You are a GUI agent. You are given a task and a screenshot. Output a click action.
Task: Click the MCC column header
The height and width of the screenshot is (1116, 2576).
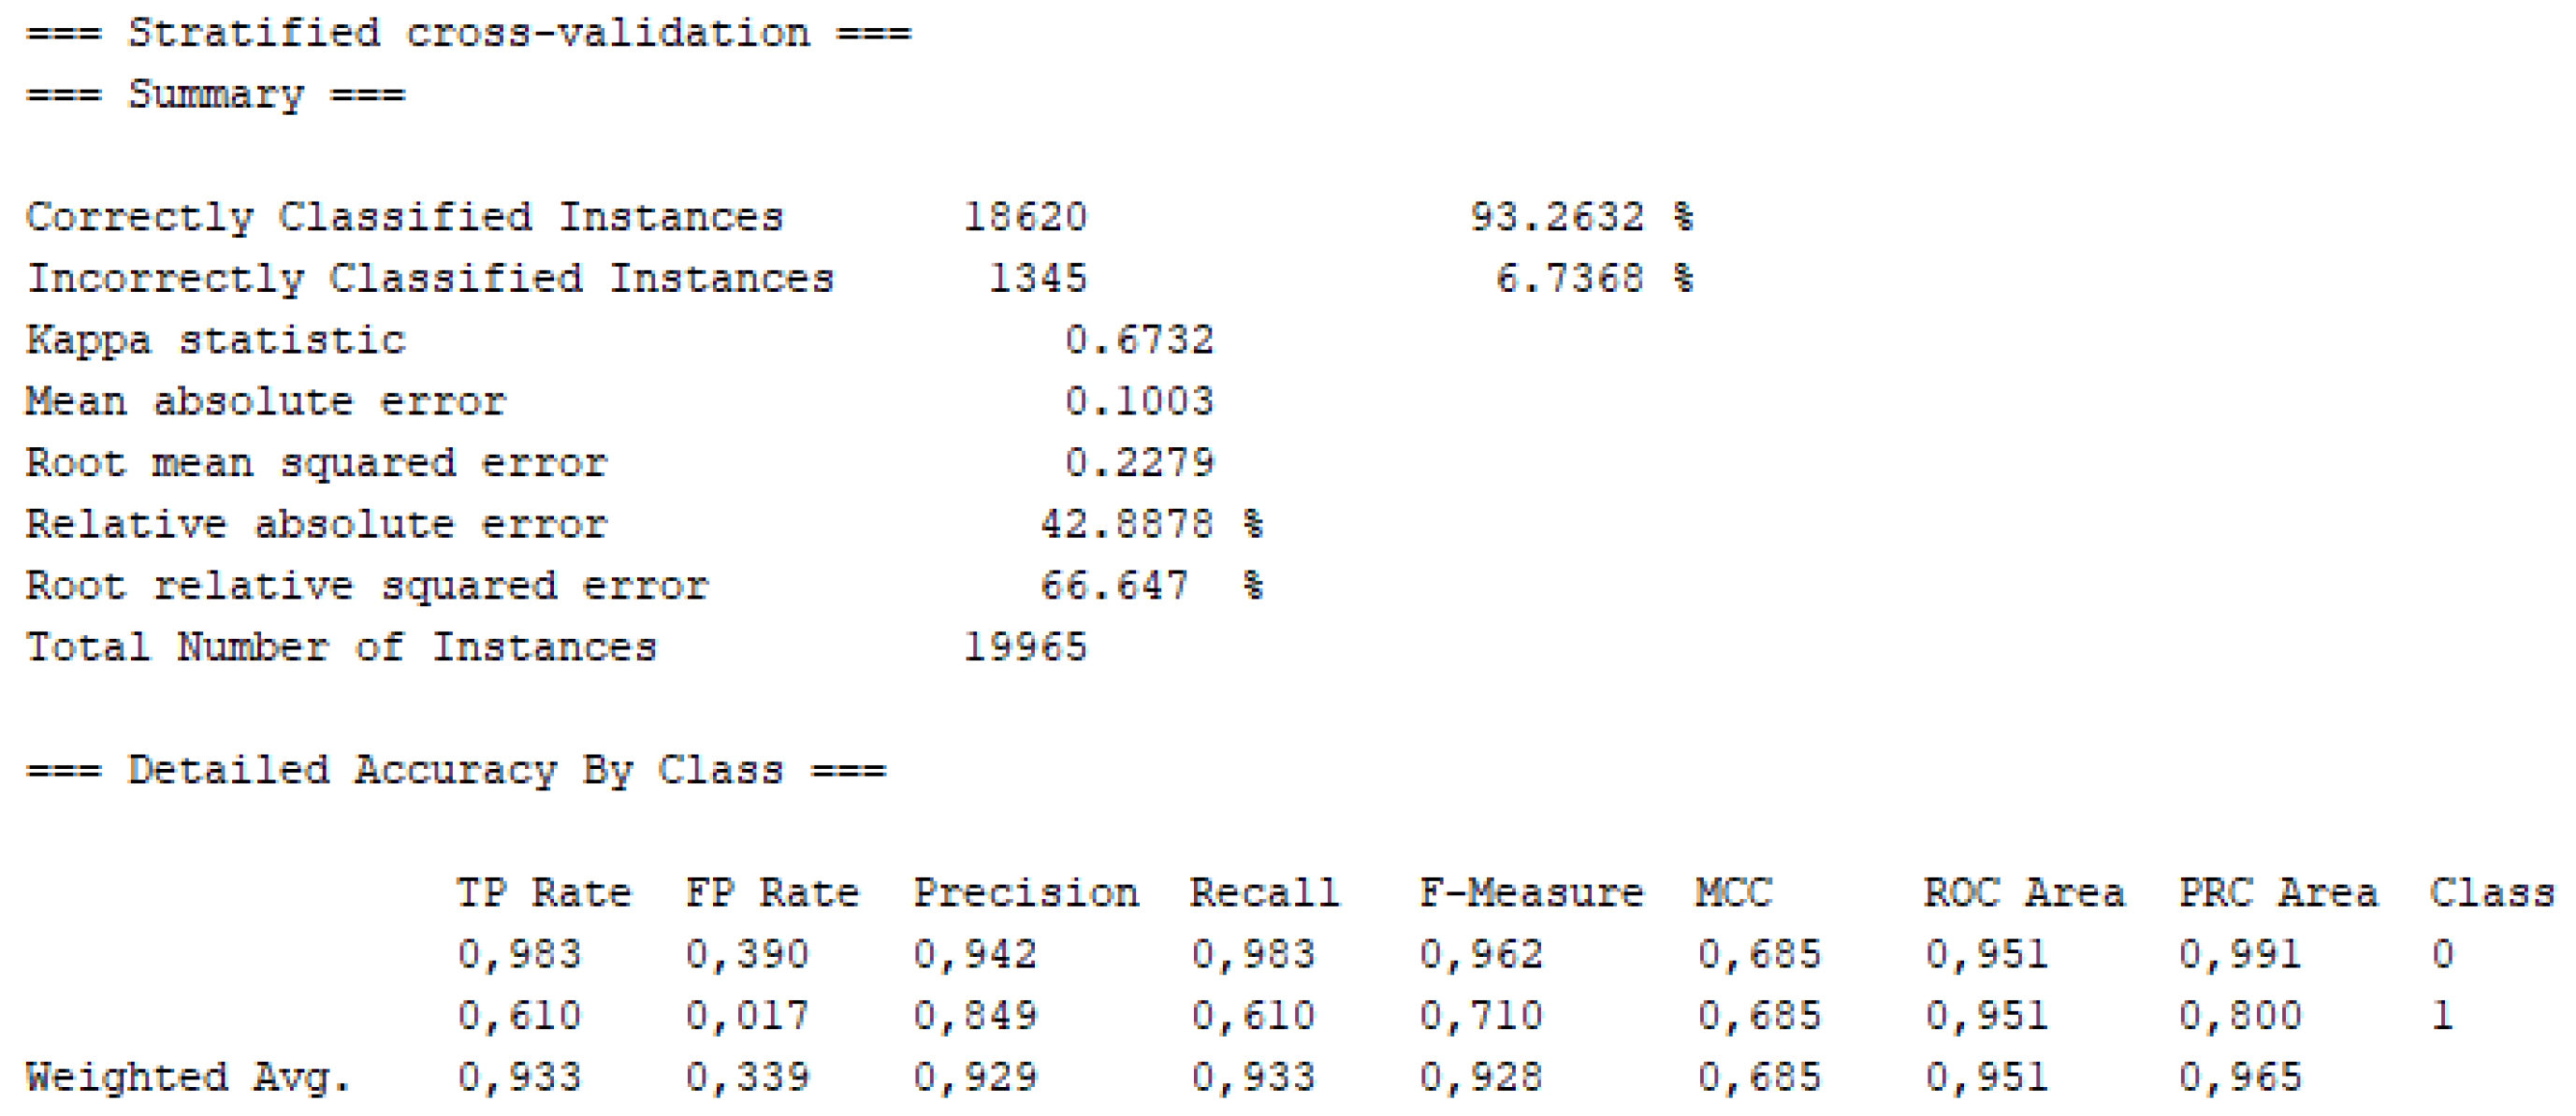1733,893
